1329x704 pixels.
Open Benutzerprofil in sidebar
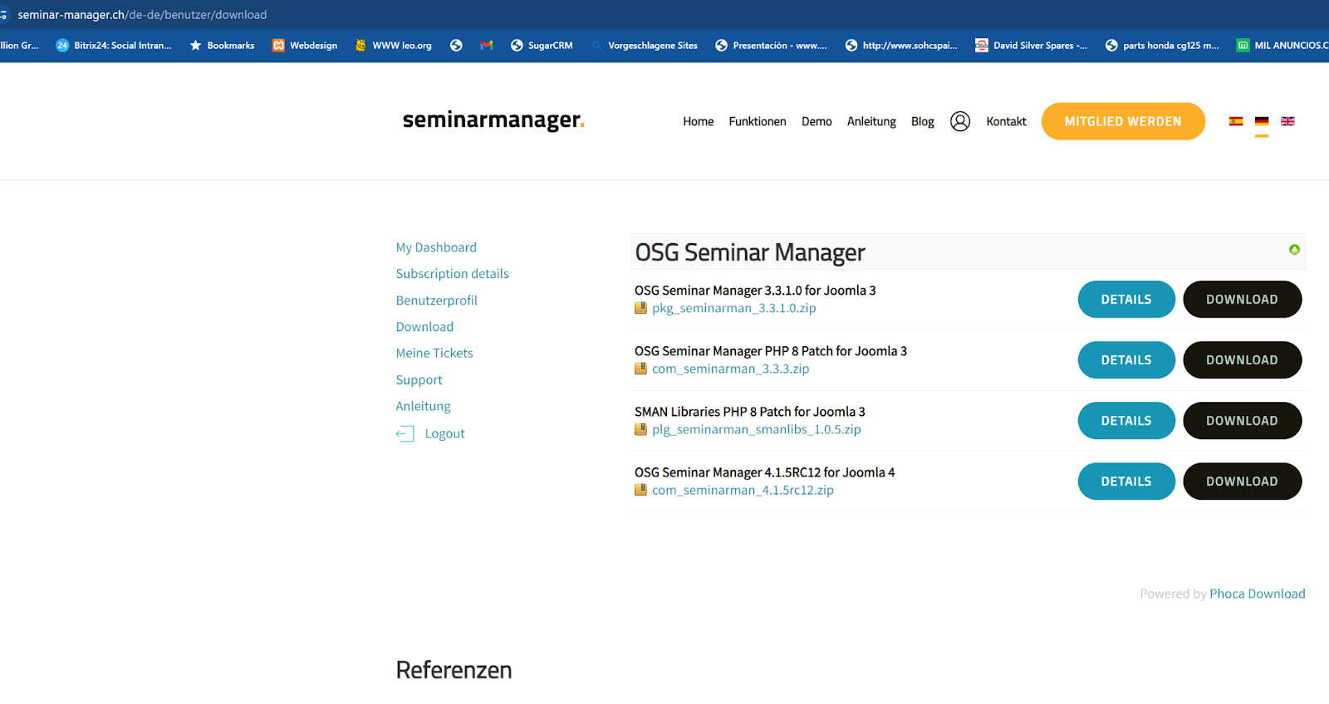point(437,301)
